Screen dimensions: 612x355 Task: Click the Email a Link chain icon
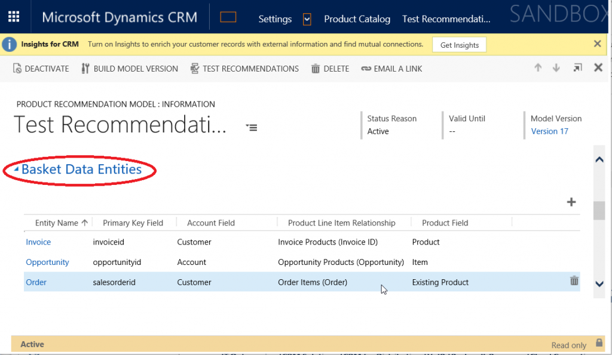click(x=366, y=69)
